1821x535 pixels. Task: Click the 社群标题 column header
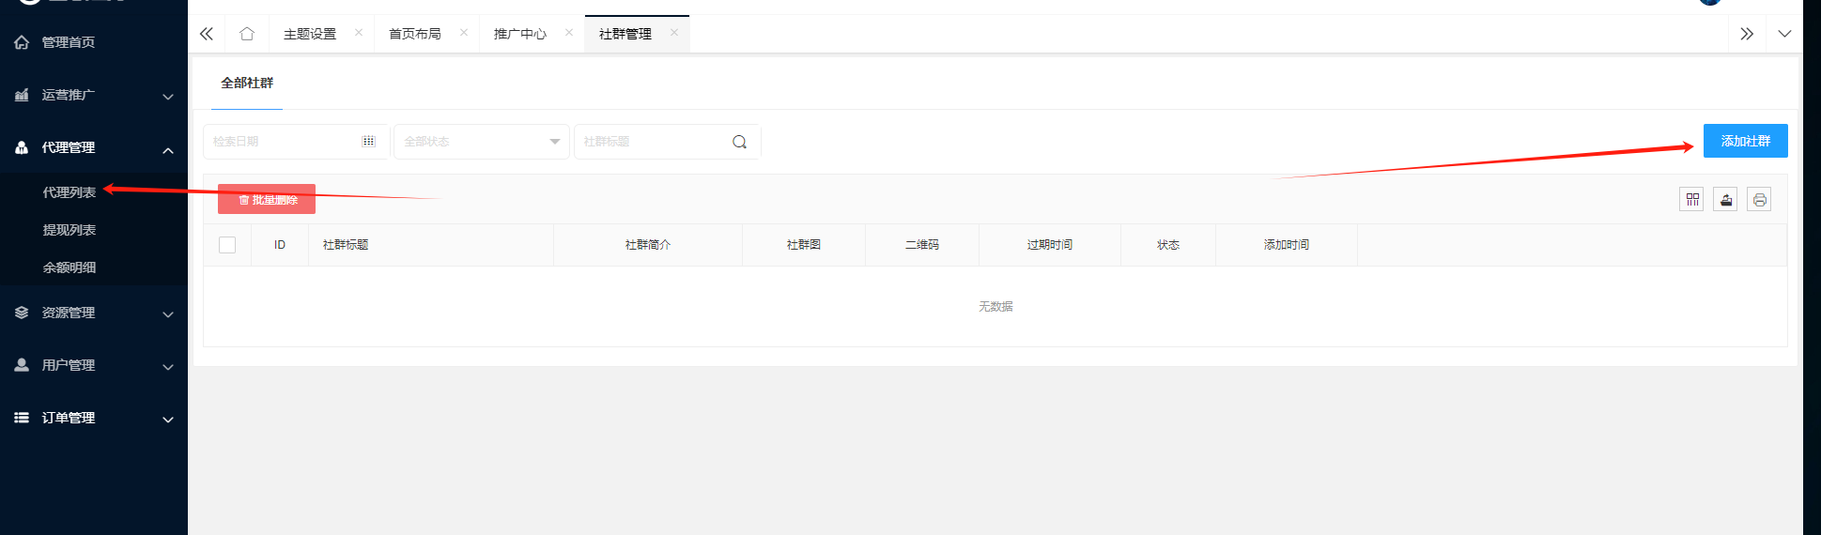pos(431,245)
